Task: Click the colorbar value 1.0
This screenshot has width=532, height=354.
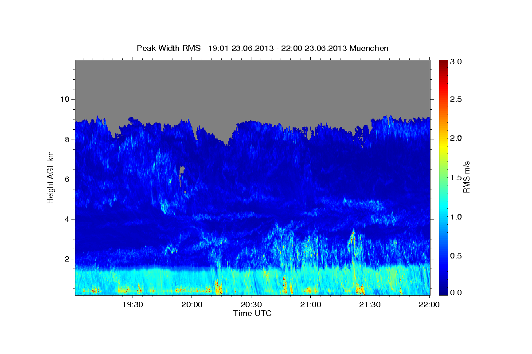Action: [457, 217]
